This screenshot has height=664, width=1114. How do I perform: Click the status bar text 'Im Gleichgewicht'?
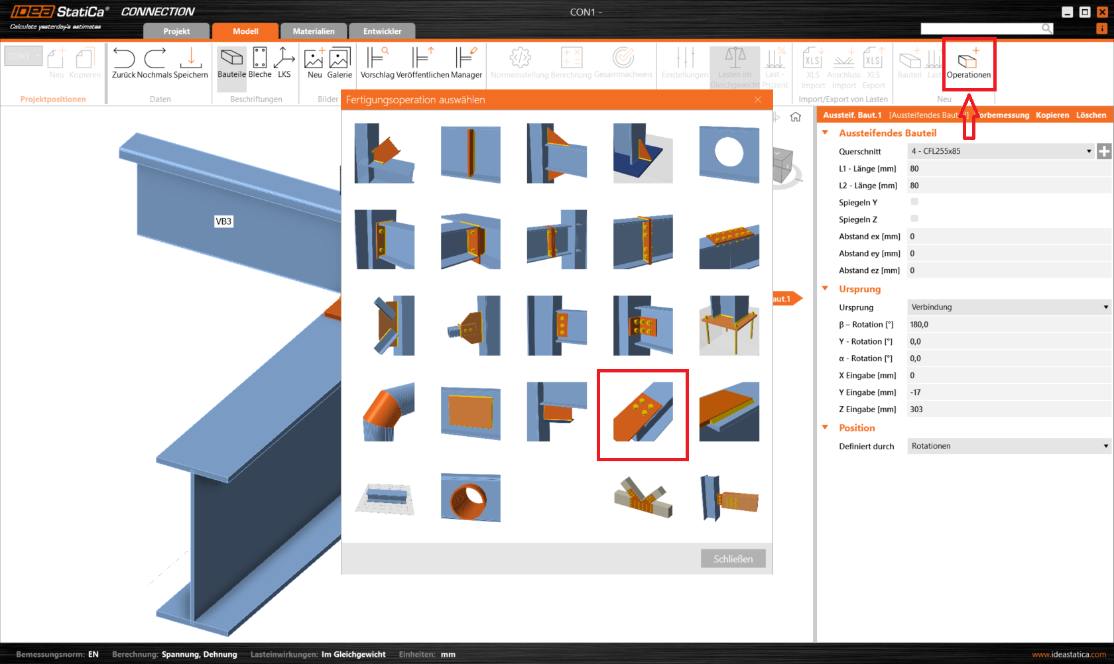(353, 655)
